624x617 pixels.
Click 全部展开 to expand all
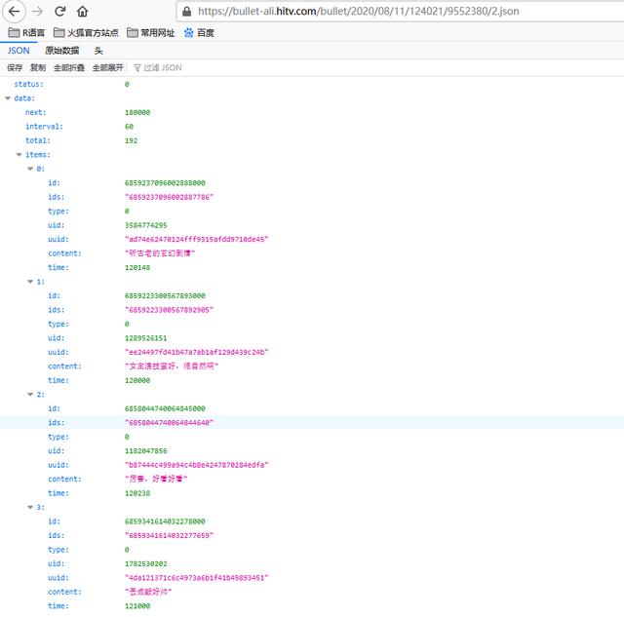(108, 67)
